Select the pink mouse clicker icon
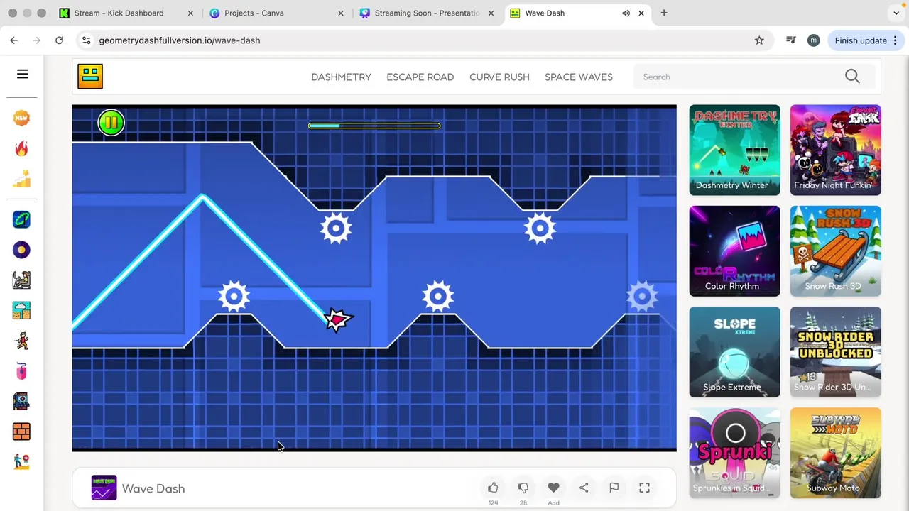 [21, 370]
